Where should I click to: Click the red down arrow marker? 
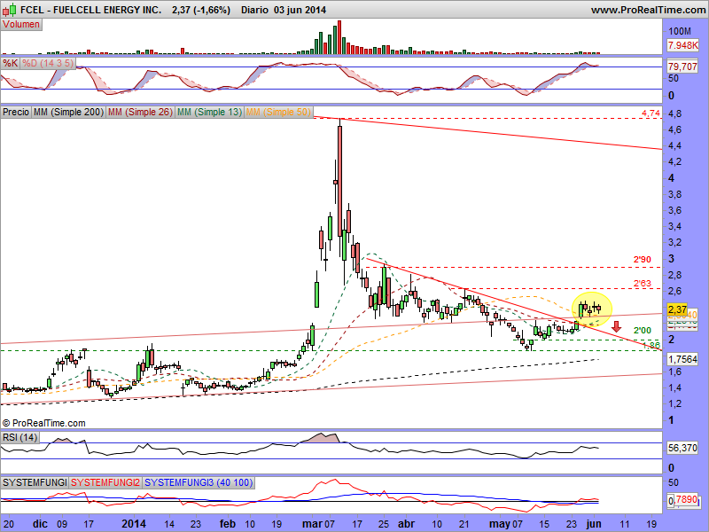616,326
